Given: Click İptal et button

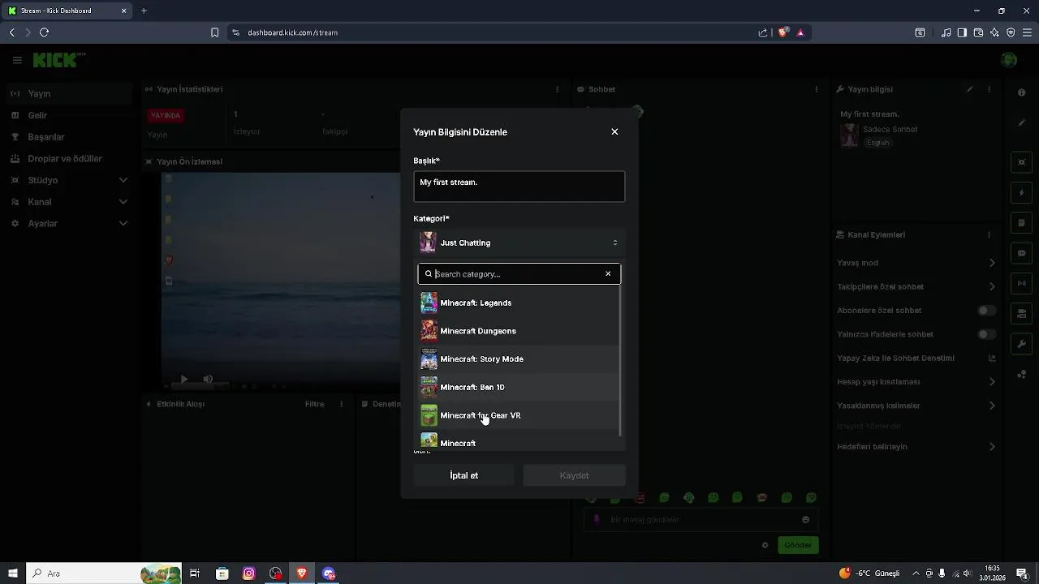Looking at the screenshot, I should tap(464, 475).
